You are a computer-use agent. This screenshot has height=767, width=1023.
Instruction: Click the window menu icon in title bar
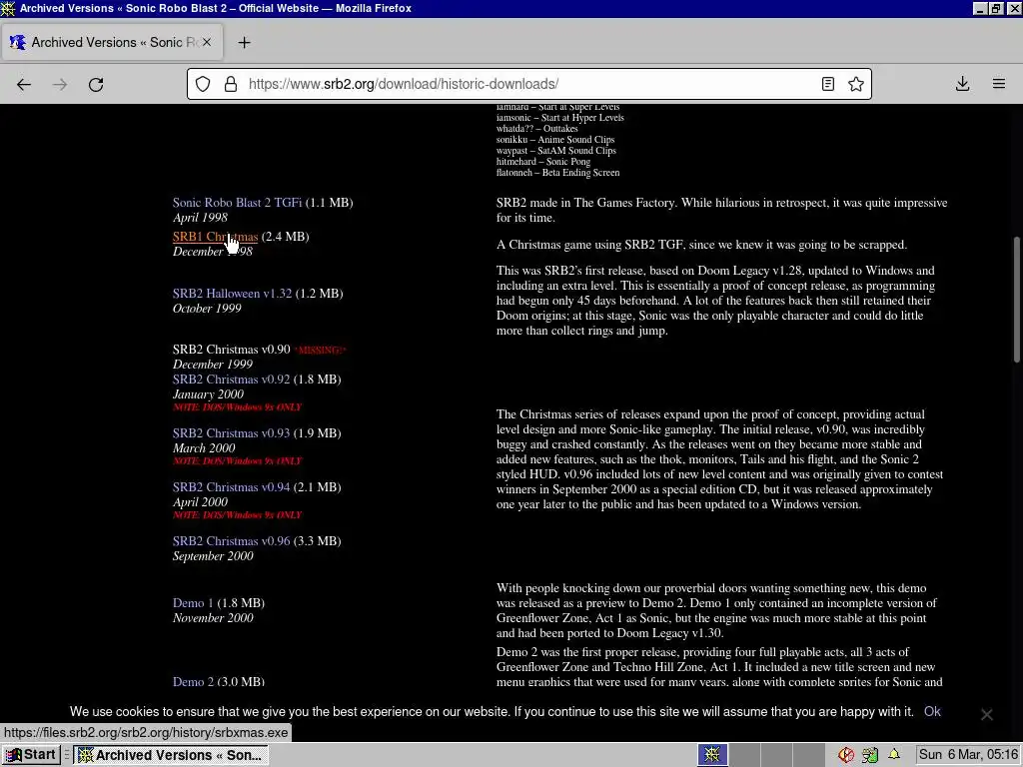click(8, 8)
